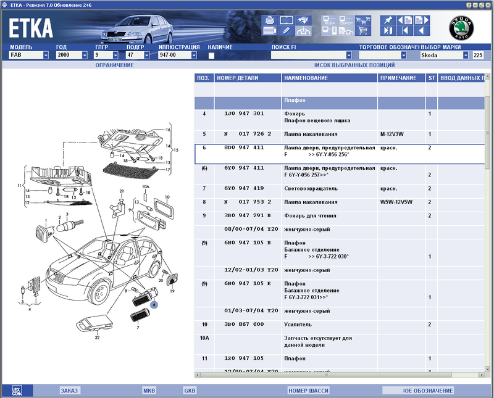Viewport: 494px width, 398px height.
Task: Click the document and car icon
Action: point(346,31)
